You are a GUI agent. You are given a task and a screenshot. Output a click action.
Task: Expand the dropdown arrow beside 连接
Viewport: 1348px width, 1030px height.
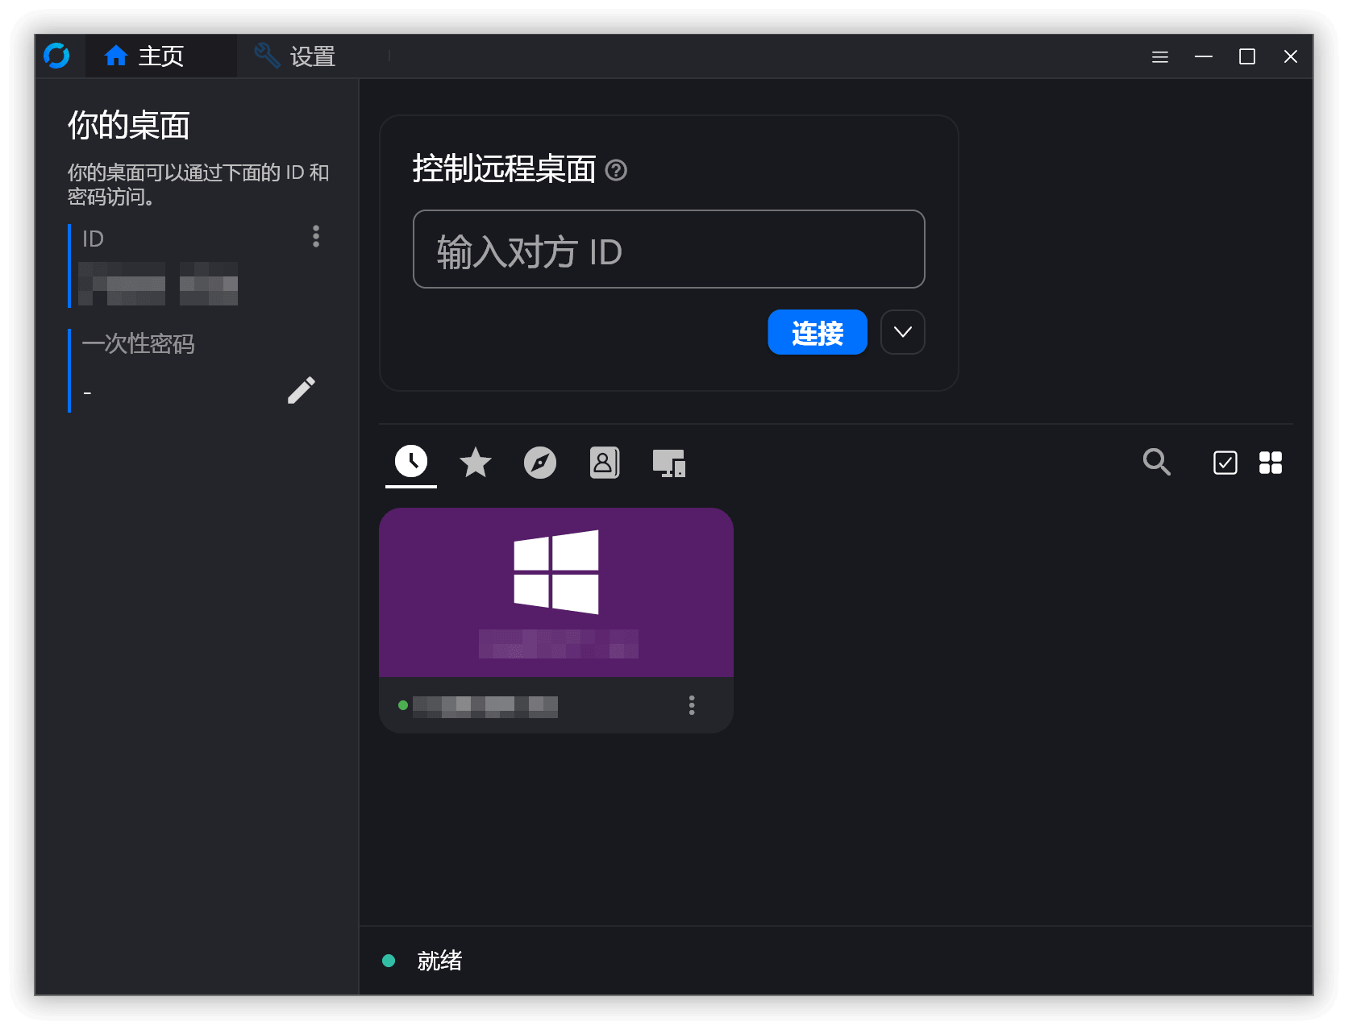pyautogui.click(x=903, y=332)
